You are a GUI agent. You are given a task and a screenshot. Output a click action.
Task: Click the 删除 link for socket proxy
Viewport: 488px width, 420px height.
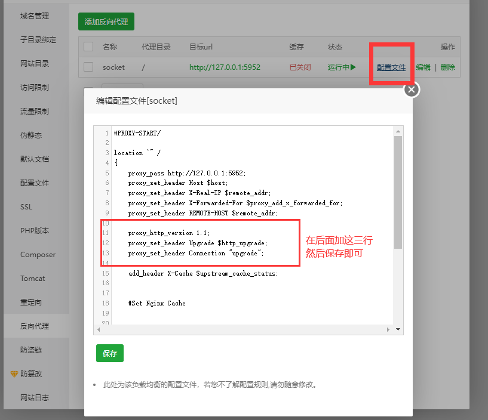447,67
